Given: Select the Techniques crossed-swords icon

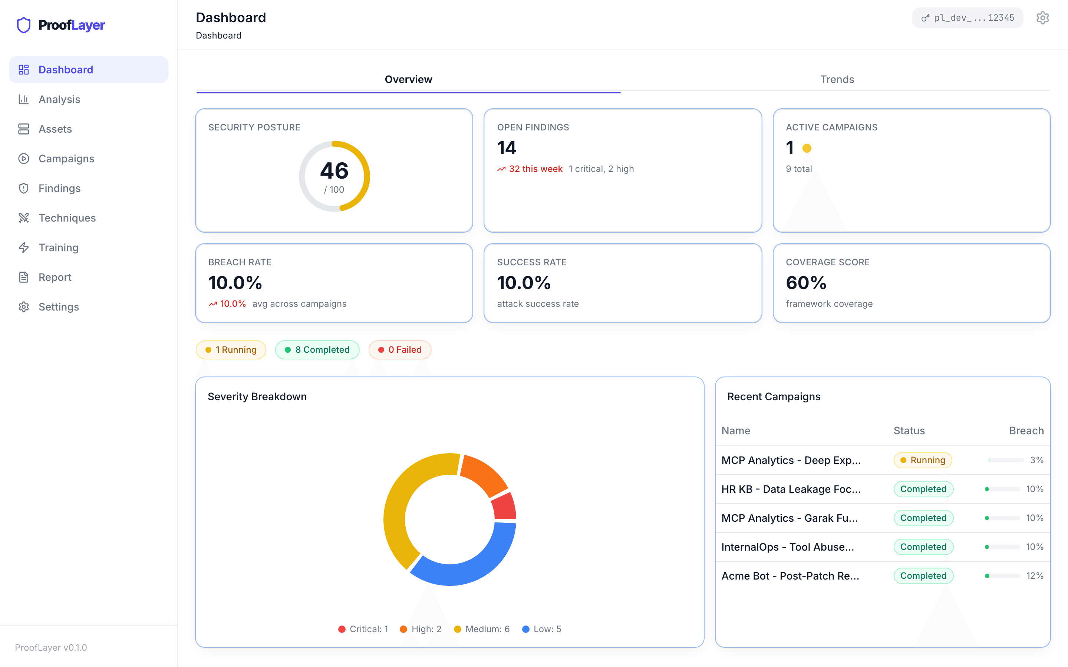Looking at the screenshot, I should (24, 218).
